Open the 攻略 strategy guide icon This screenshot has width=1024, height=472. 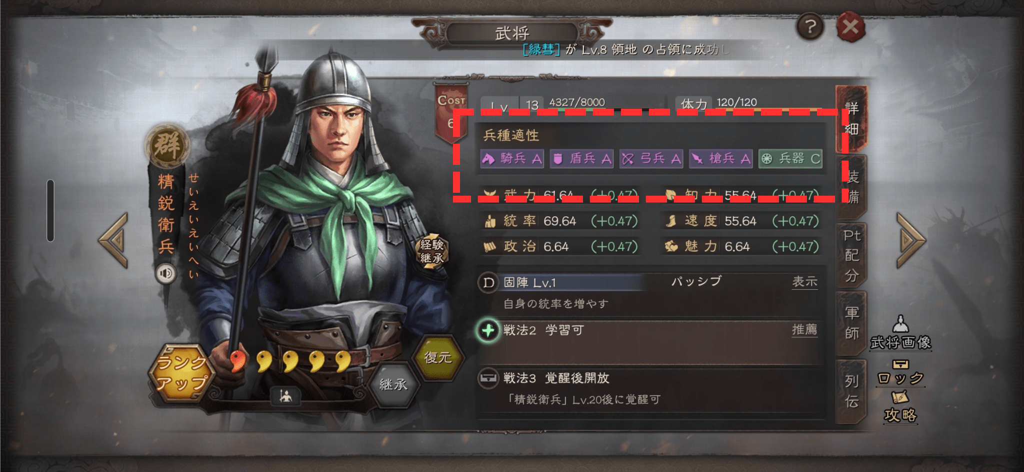[900, 407]
